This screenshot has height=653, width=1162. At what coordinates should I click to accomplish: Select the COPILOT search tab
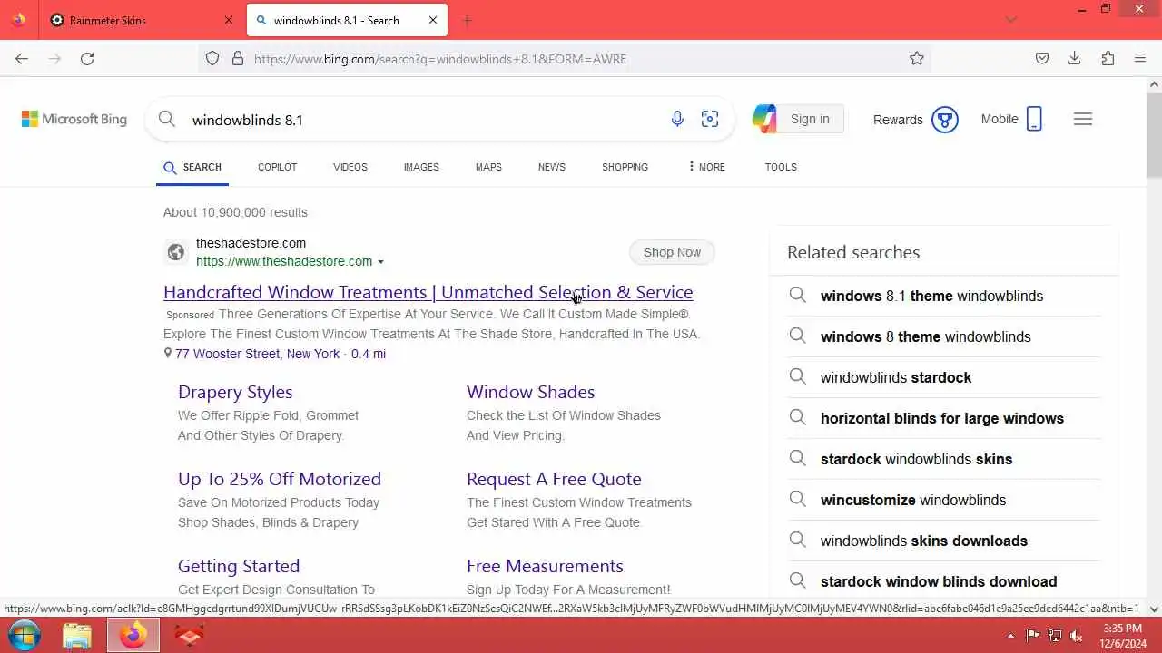(277, 167)
